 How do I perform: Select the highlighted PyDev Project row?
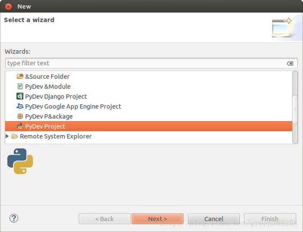[x=148, y=126]
